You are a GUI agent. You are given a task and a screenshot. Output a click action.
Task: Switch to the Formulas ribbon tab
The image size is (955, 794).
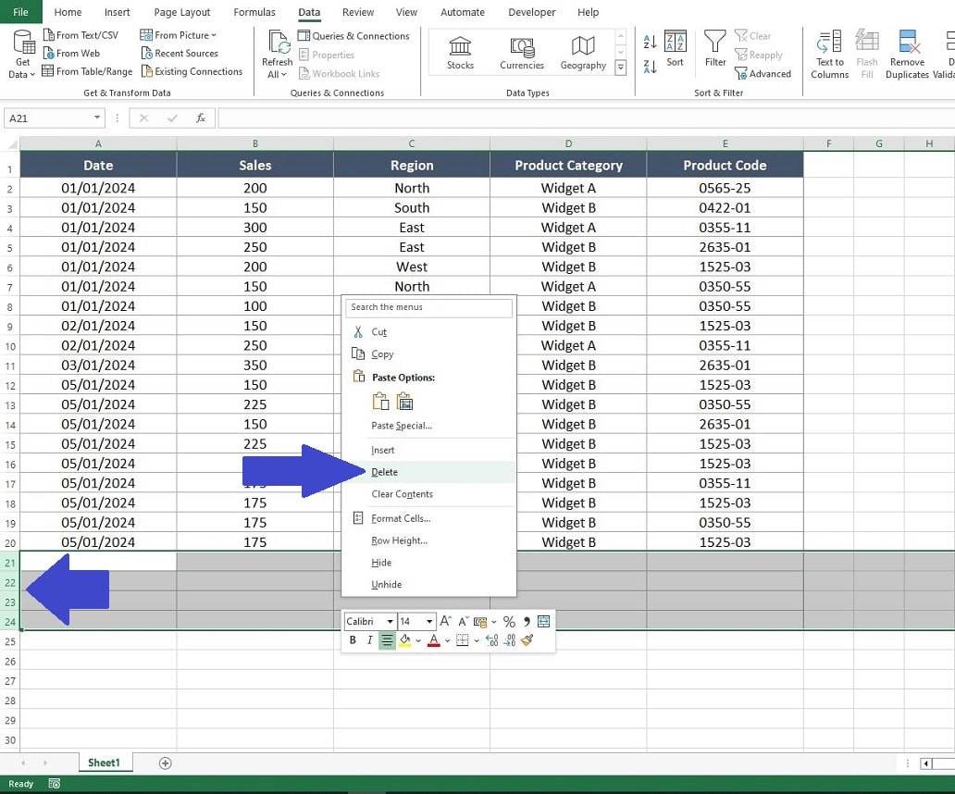254,12
